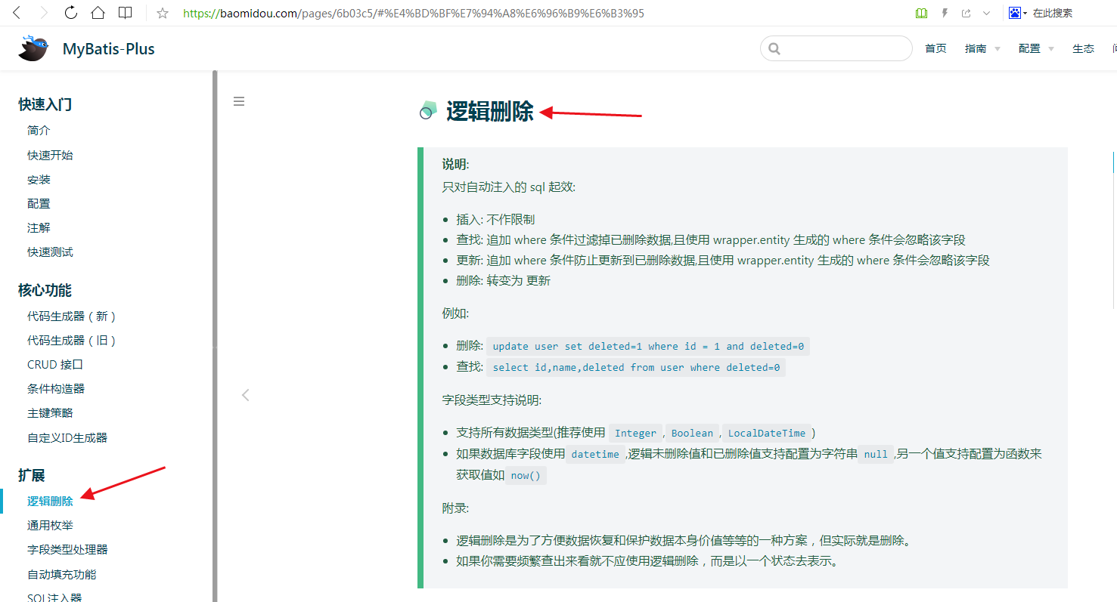Image resolution: width=1117 pixels, height=602 pixels.
Task: Click the LocalDateTime code tag
Action: (767, 434)
